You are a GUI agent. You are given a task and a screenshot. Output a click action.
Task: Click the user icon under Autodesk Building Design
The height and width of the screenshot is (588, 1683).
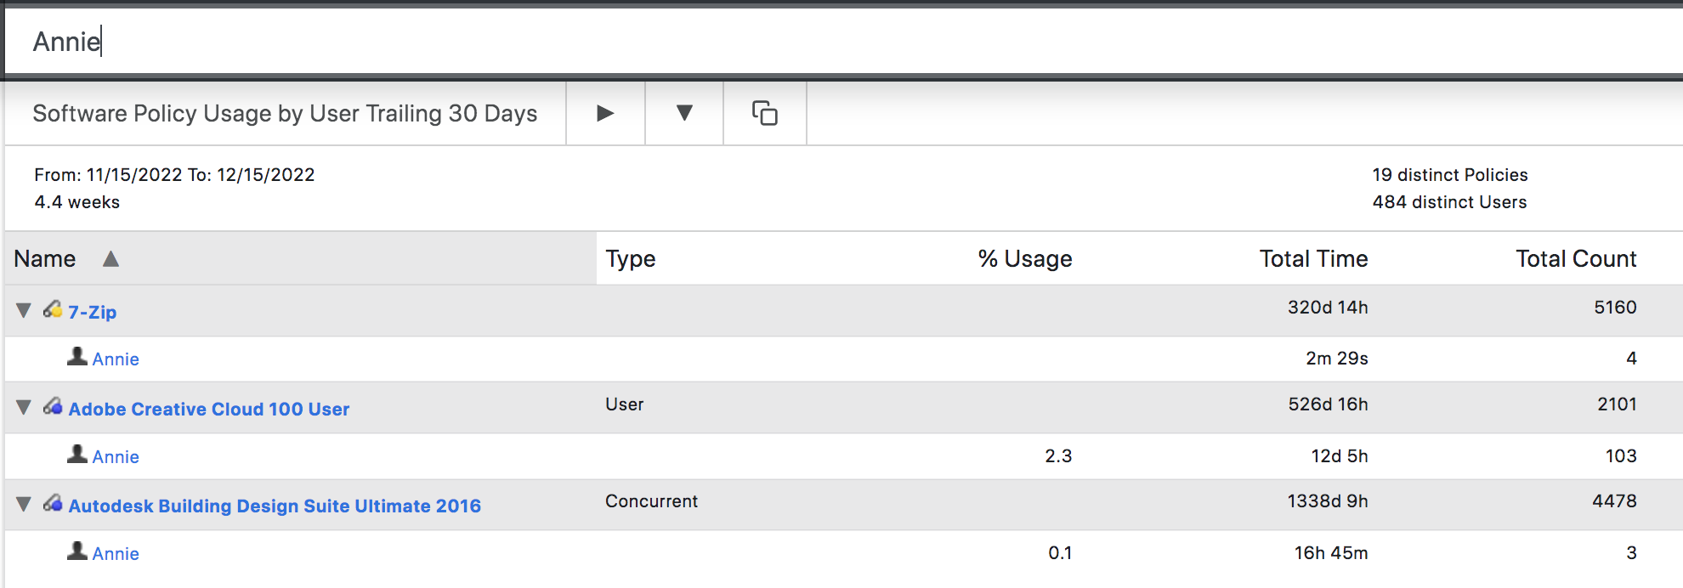[77, 551]
